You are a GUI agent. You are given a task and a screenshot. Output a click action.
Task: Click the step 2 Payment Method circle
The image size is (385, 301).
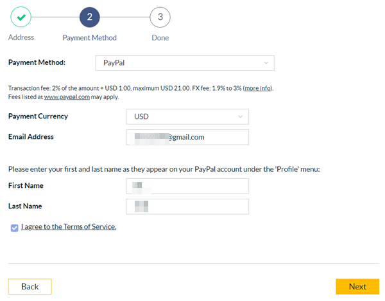90,17
